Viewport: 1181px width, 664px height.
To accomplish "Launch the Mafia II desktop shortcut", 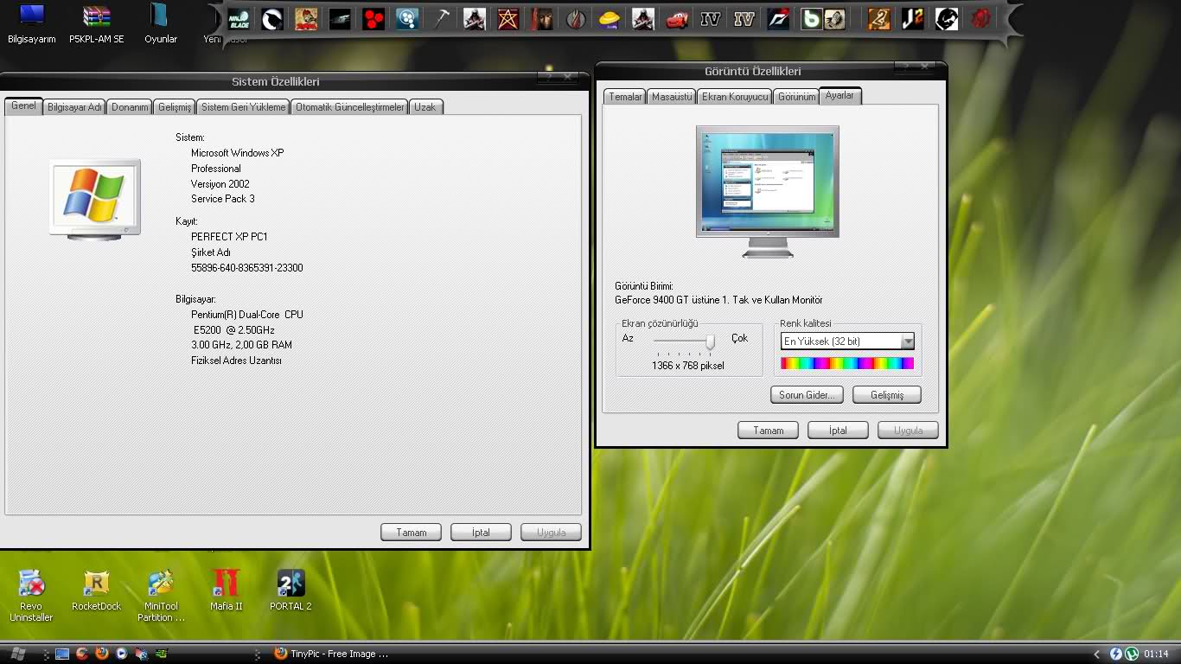I will click(x=227, y=591).
